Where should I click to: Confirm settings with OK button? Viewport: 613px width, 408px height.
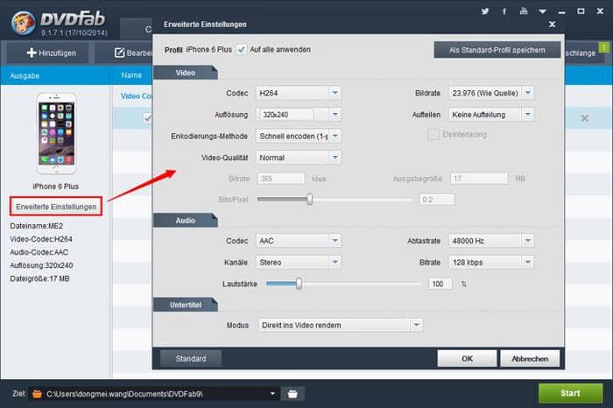coord(467,358)
